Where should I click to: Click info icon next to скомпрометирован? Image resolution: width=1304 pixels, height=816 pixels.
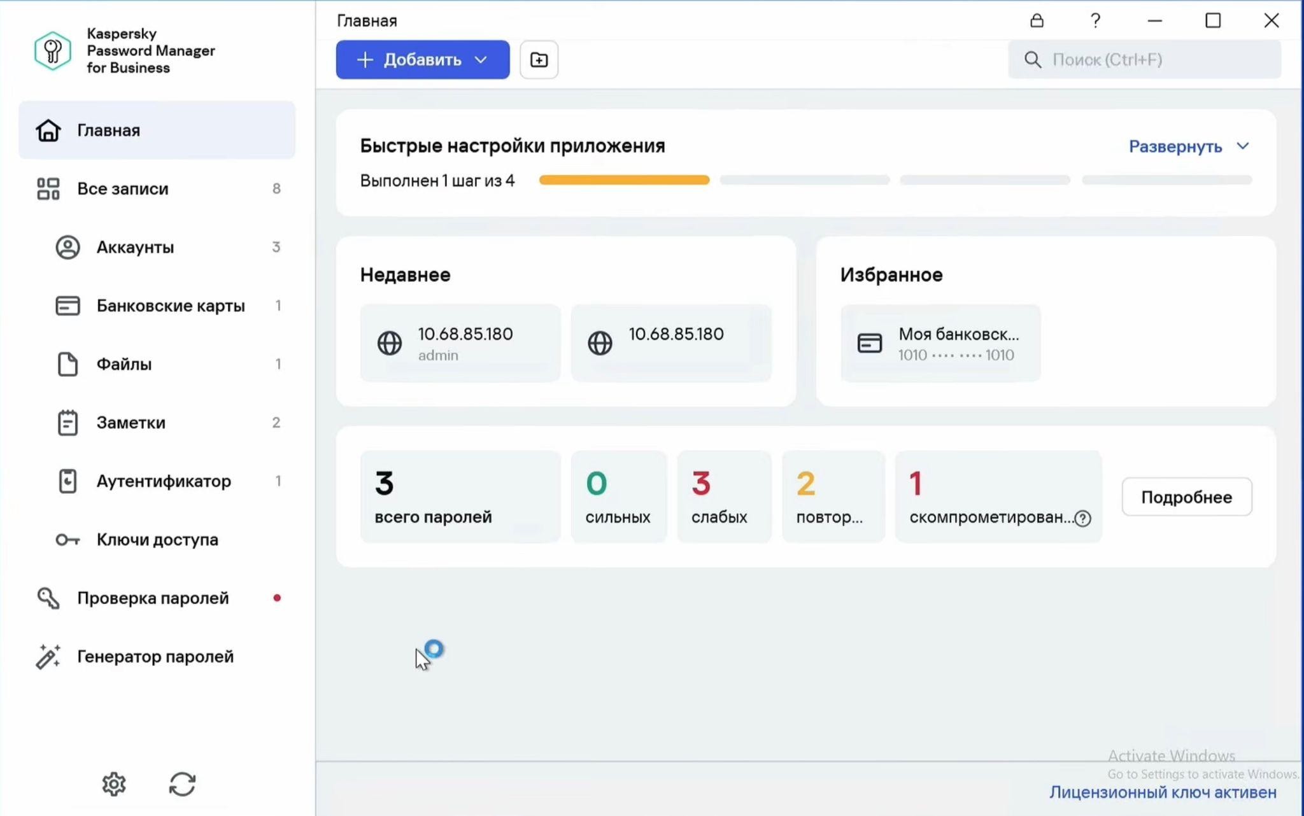(x=1082, y=518)
